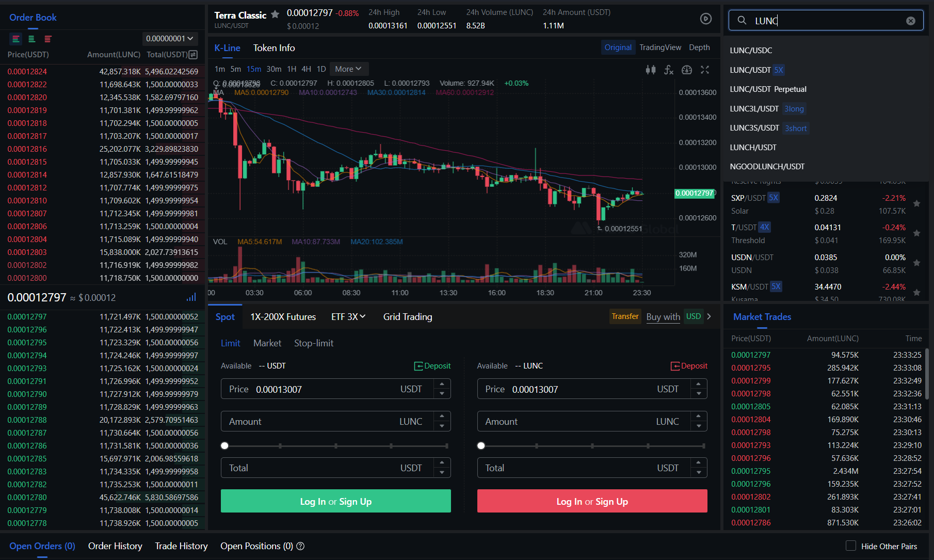
Task: Open the Order History tab
Action: pos(115,546)
